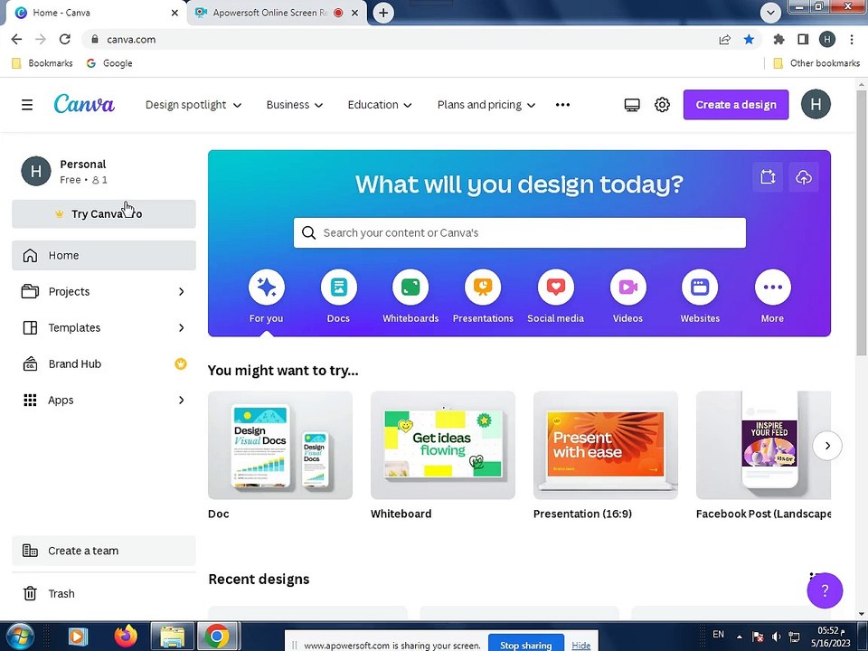The image size is (868, 651).
Task: Expand the Education dropdown
Action: point(380,105)
